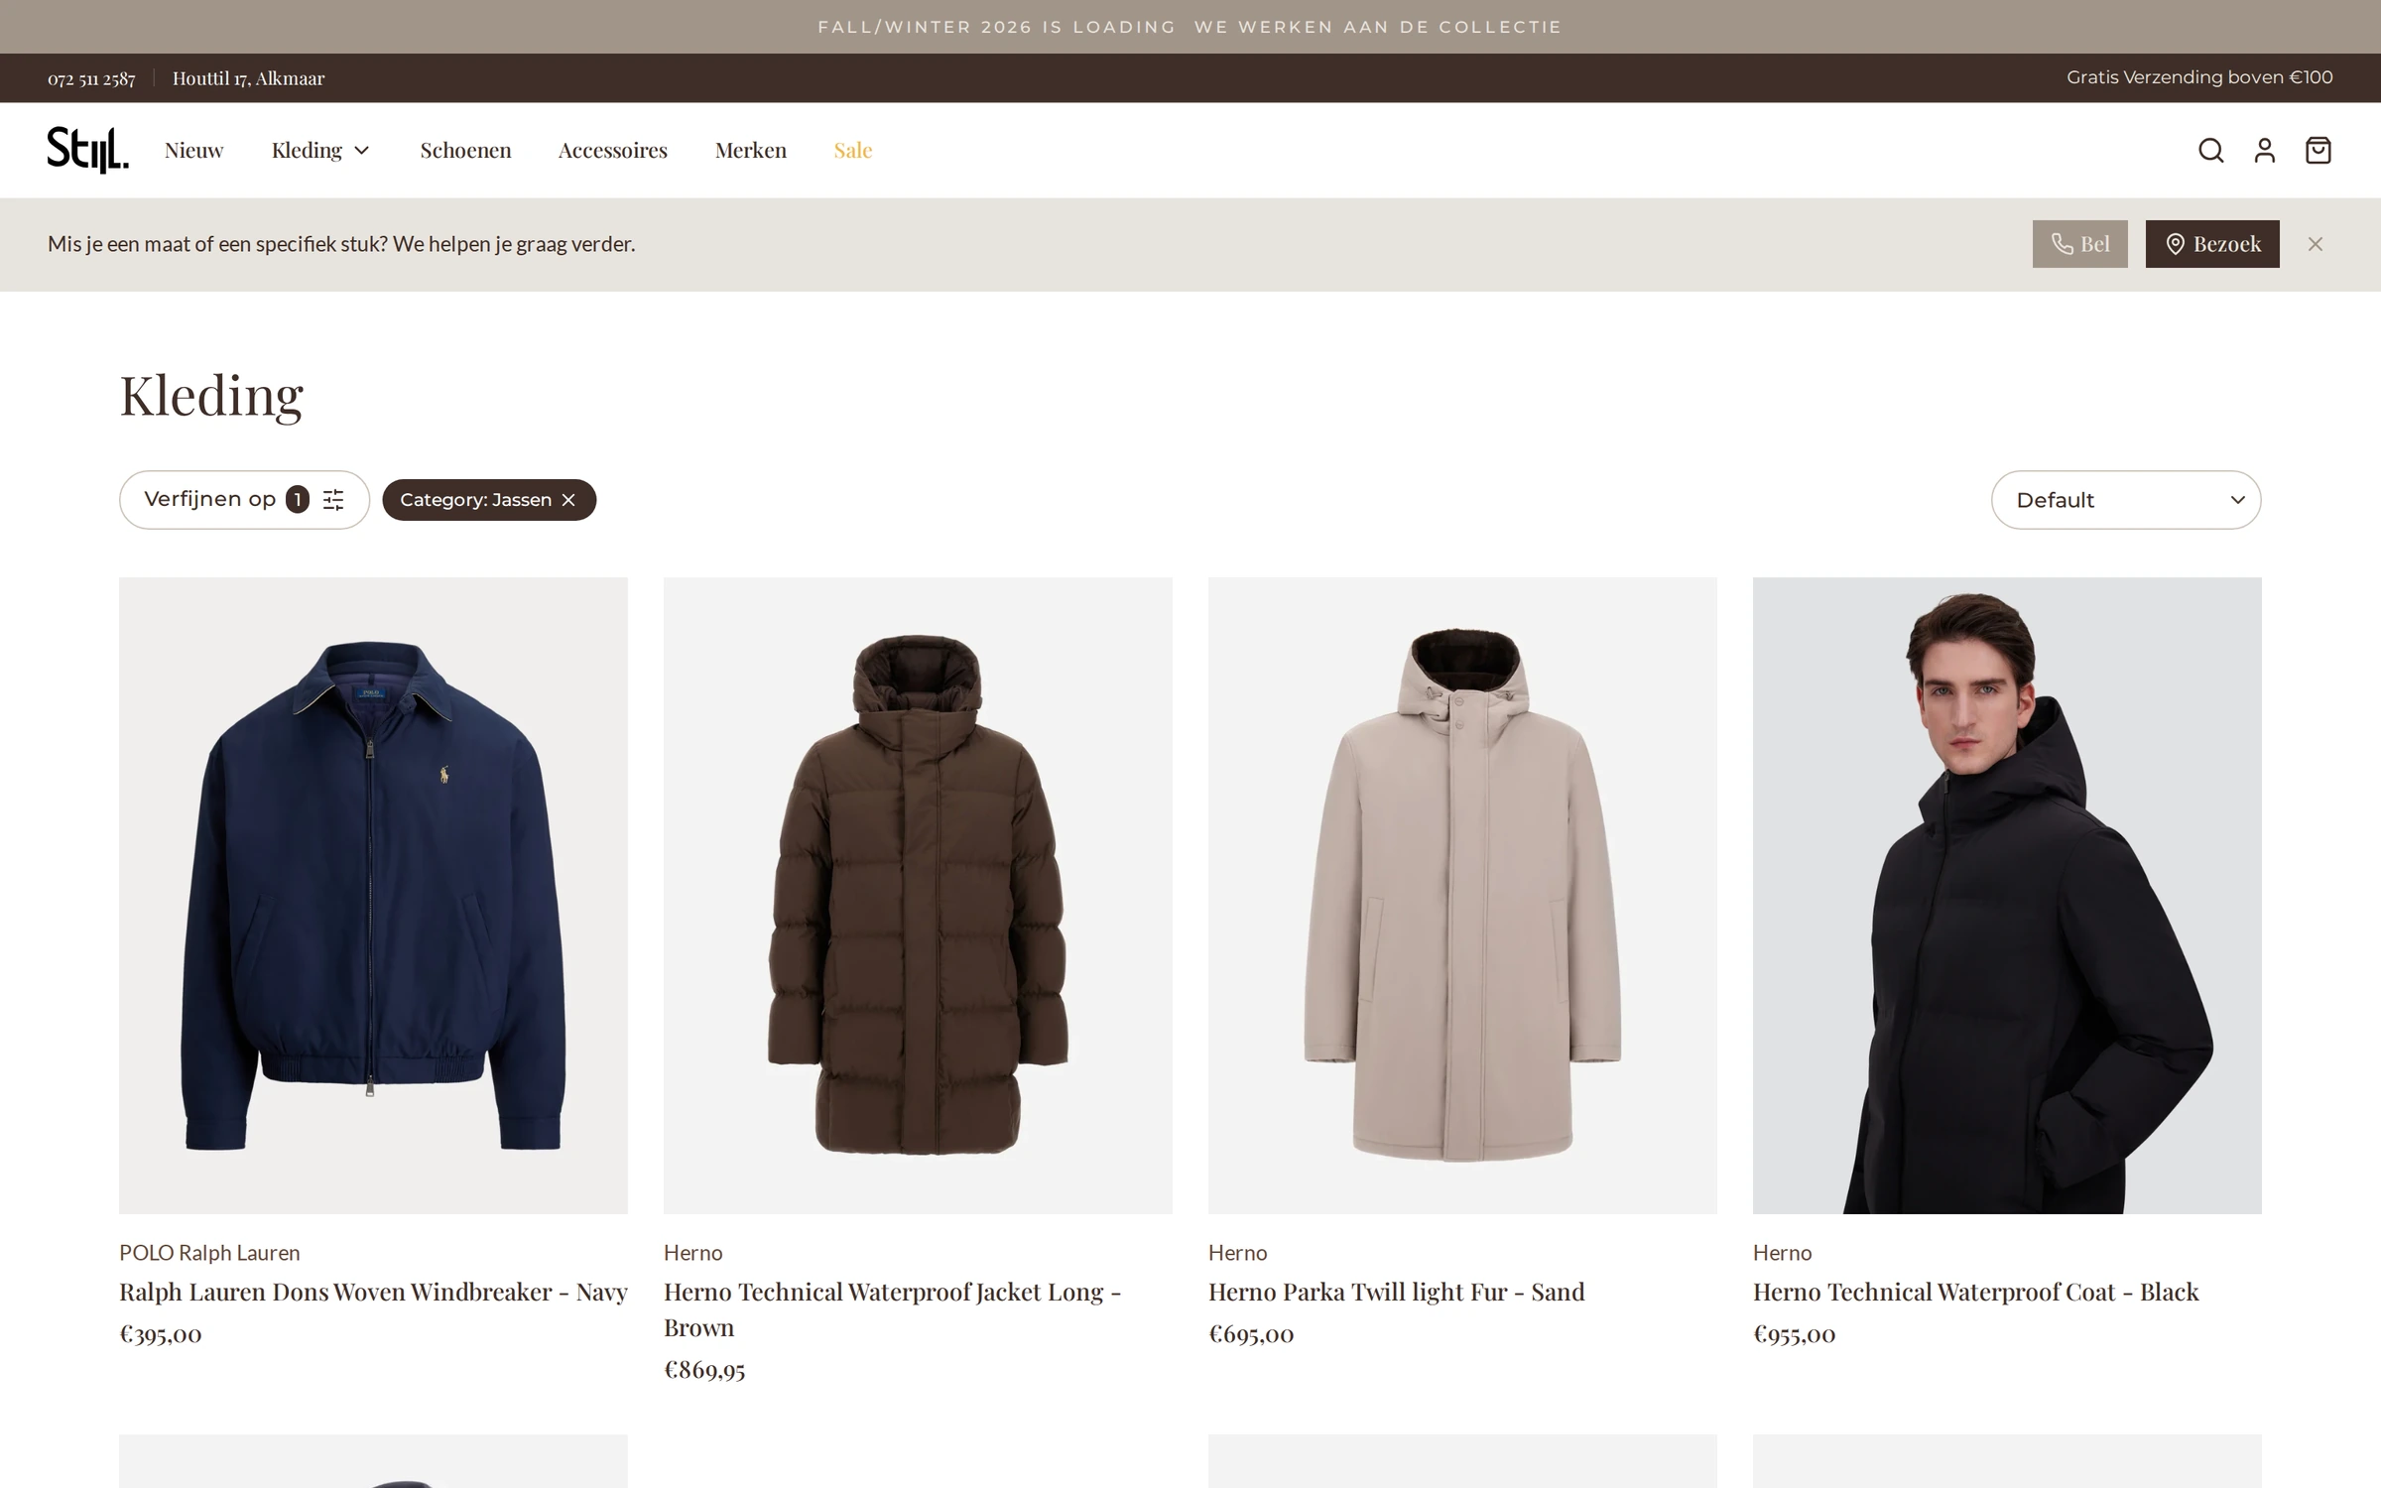This screenshot has height=1488, width=2381.
Task: Click the Fall/Winter 2026 announcement bar
Action: pyautogui.click(x=1190, y=27)
